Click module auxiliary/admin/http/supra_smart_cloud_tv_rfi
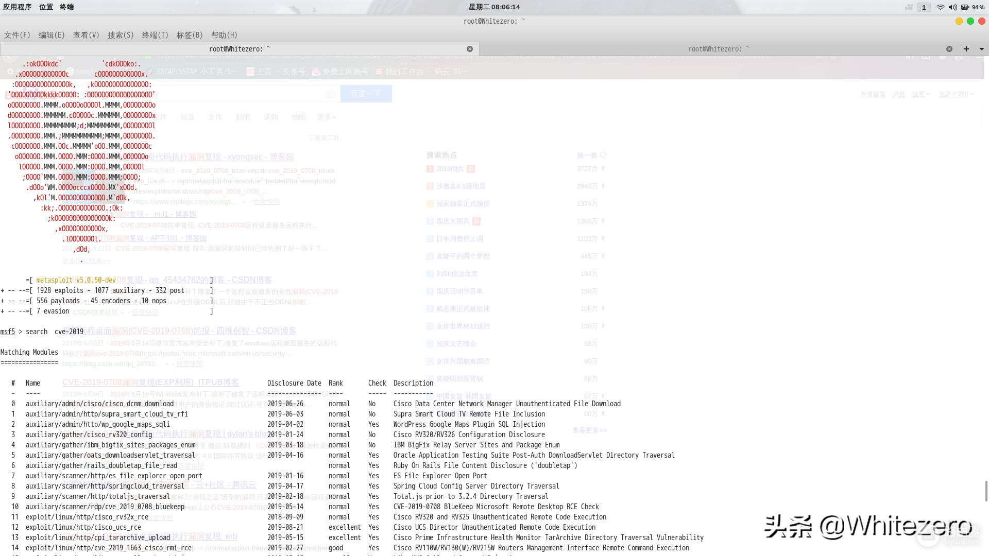 (107, 414)
